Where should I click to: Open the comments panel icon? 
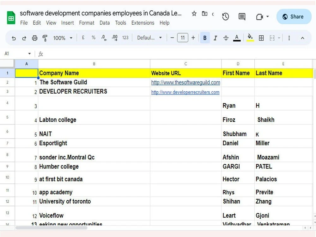click(242, 16)
